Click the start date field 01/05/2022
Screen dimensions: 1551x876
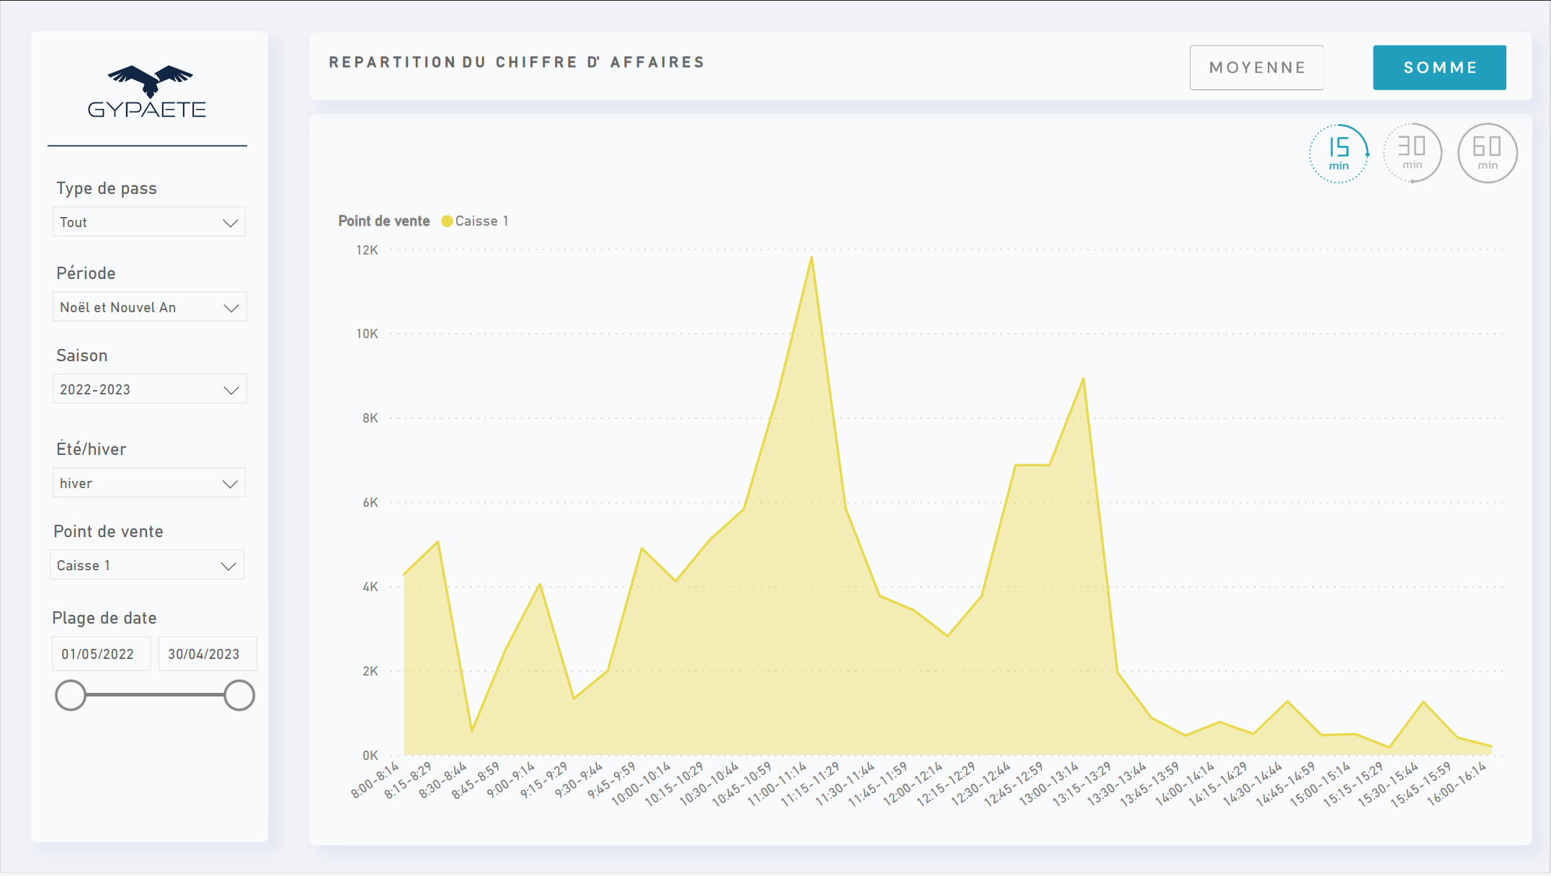coord(100,654)
